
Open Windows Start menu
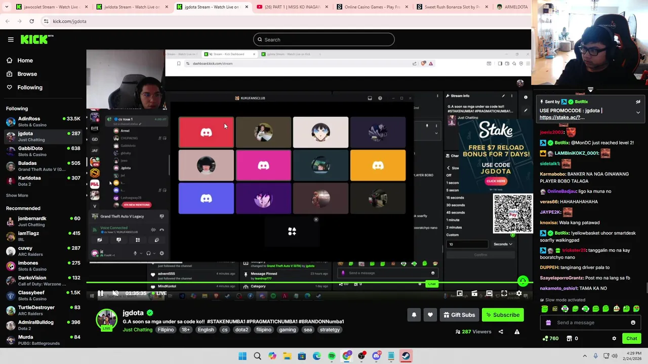click(242, 356)
